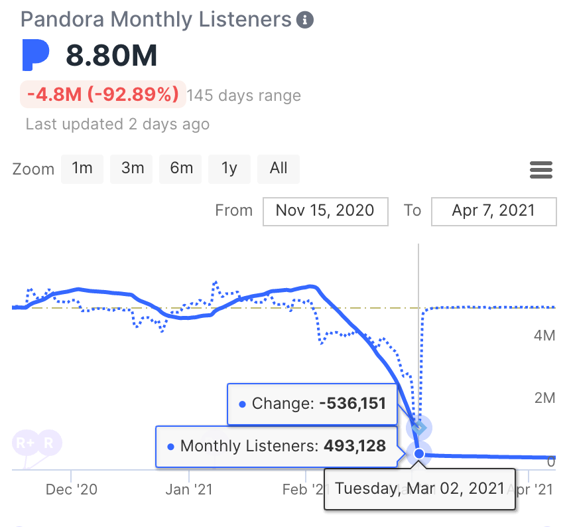Show All data range
The width and height of the screenshot is (569, 527).
click(x=279, y=169)
